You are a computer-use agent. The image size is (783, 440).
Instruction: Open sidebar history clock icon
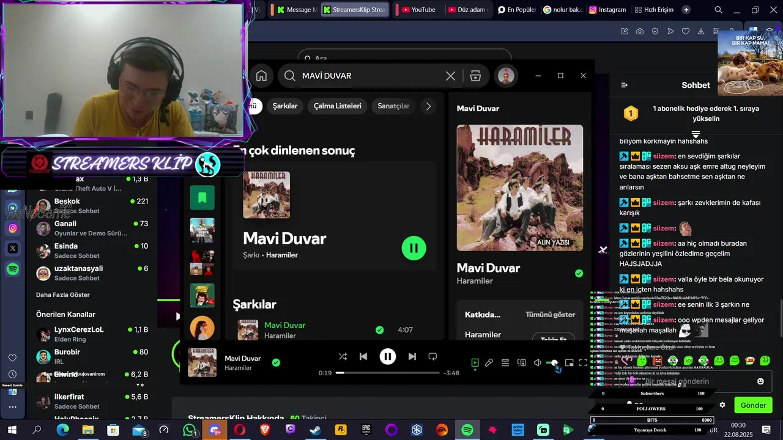click(x=12, y=373)
